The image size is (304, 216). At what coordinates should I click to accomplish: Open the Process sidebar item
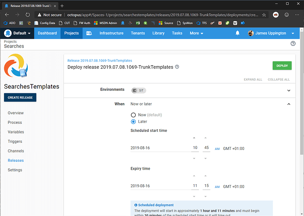pos(15,123)
